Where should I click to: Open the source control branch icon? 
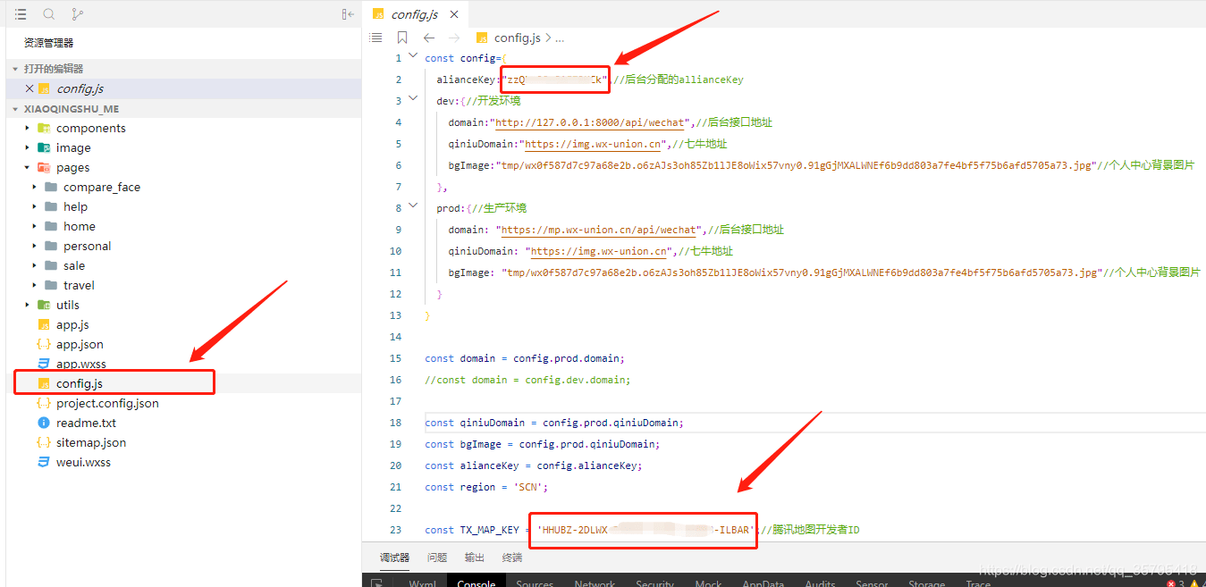(x=78, y=14)
